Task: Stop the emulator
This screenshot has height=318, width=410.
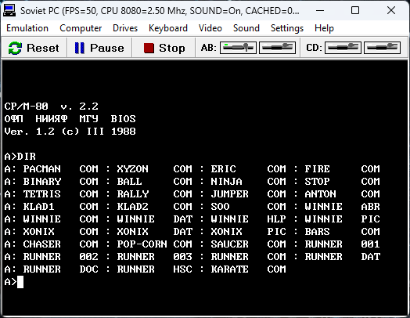Action: click(x=164, y=48)
